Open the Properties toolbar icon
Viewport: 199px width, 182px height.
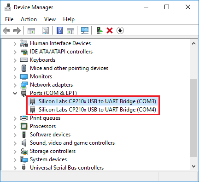pos(46,30)
